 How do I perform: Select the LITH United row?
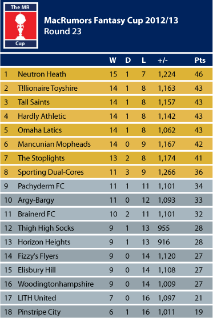click(x=106, y=298)
